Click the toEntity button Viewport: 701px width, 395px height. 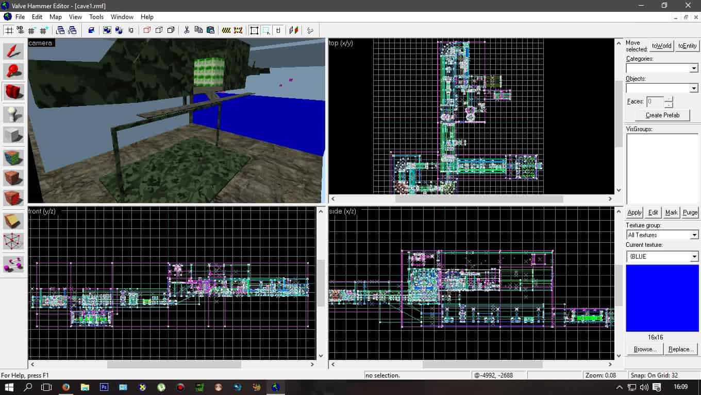pyautogui.click(x=687, y=46)
